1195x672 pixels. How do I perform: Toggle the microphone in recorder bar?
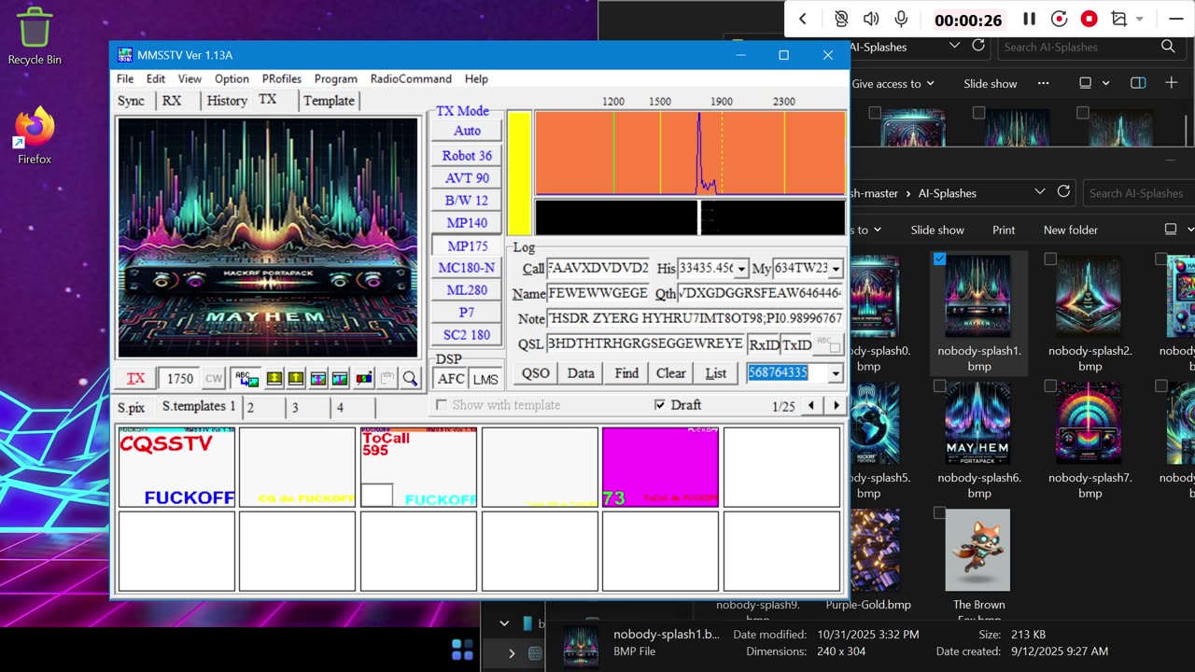(901, 19)
